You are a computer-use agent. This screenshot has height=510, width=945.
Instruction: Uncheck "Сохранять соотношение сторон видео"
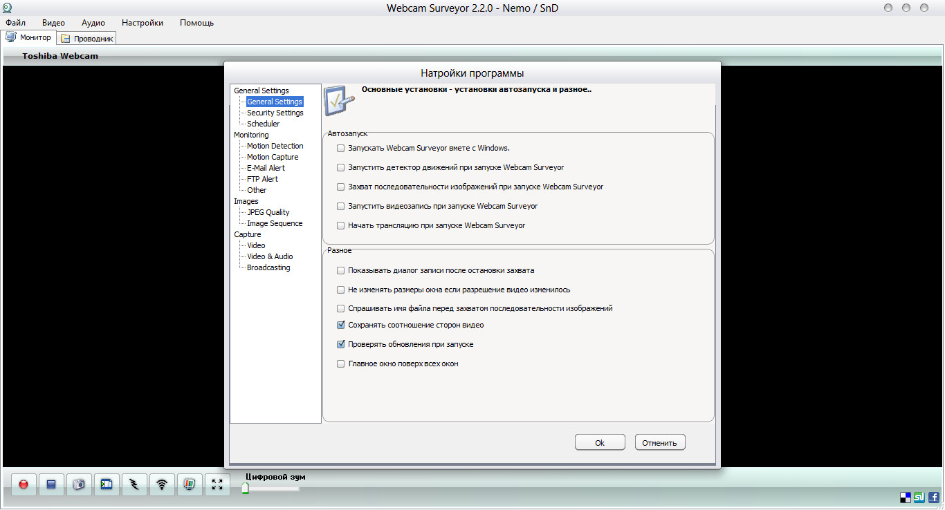point(340,325)
